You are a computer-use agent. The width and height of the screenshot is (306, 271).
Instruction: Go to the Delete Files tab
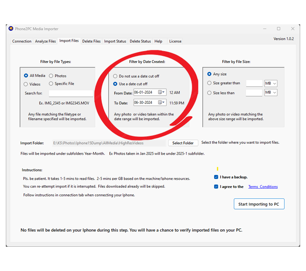coord(91,41)
